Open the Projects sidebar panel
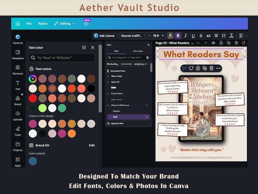Screen dimensions: 258x194 pyautogui.click(x=18, y=146)
